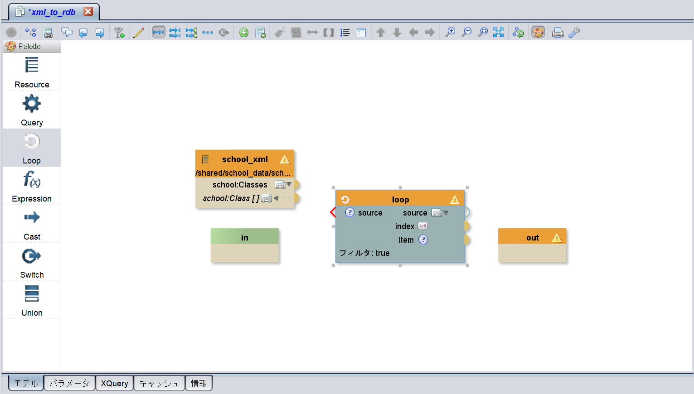Click the printer toolbar icon
The height and width of the screenshot is (394, 694).
[558, 33]
